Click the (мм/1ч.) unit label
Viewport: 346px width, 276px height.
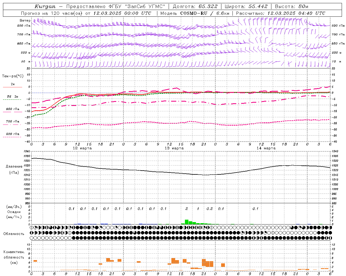click(14, 217)
